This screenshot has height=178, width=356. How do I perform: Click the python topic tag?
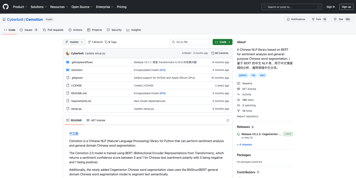243,75
